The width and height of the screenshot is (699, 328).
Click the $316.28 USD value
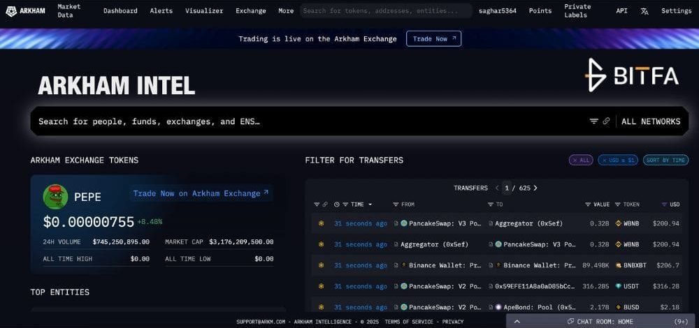tap(666, 286)
